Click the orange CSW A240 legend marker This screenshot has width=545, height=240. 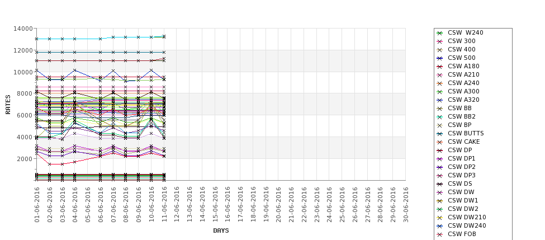[440, 83]
